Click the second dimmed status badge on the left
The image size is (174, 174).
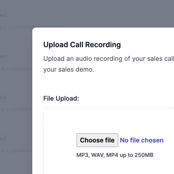pos(3,56)
